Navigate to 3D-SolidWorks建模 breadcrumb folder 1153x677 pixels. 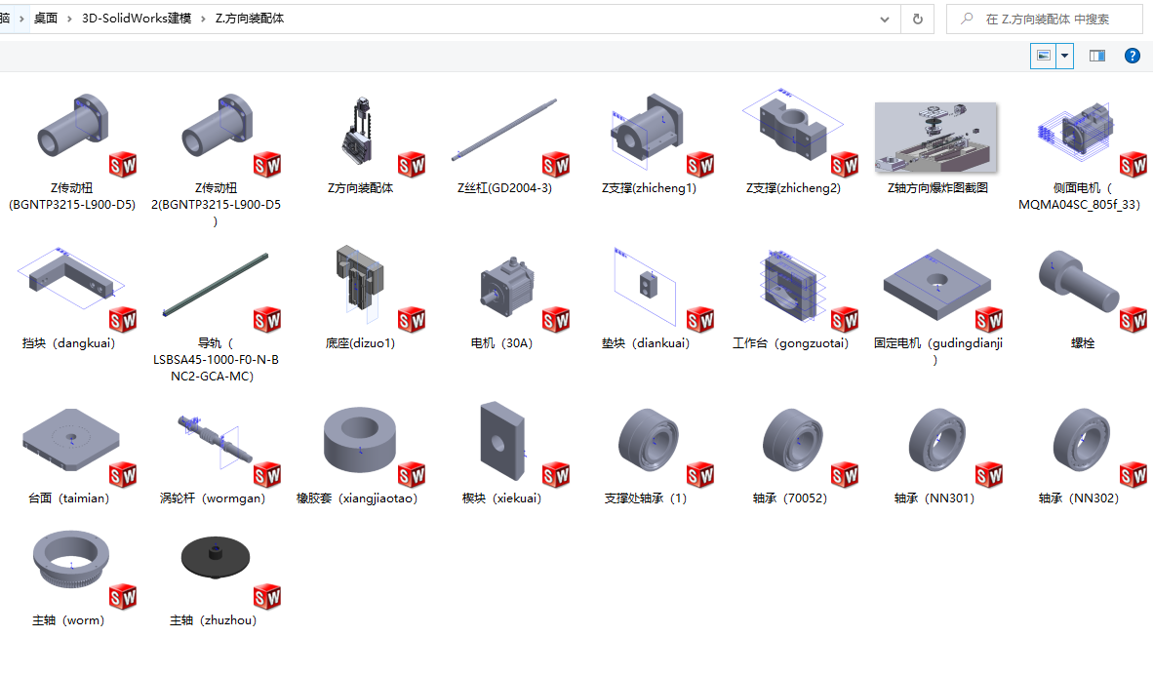pyautogui.click(x=137, y=19)
